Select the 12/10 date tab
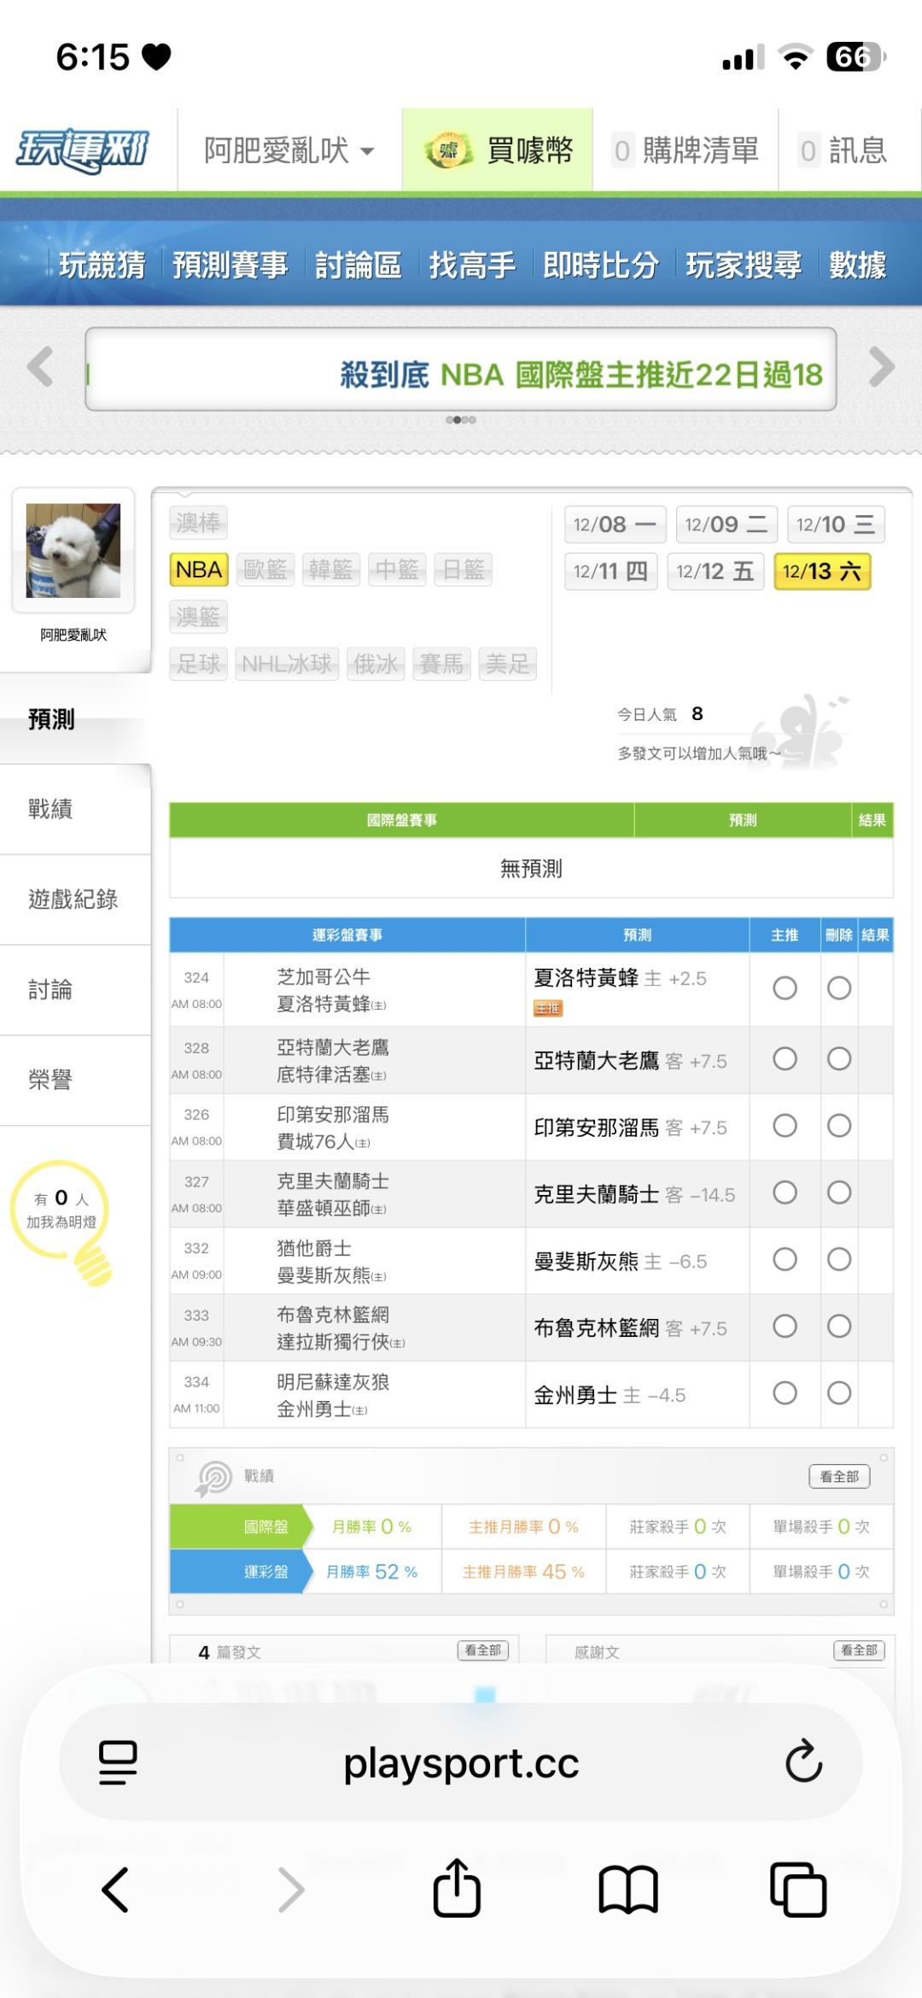The image size is (922, 1998). click(836, 524)
